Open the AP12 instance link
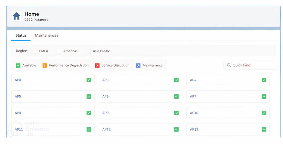Viewport: 283px width, 144px height. pos(106,129)
